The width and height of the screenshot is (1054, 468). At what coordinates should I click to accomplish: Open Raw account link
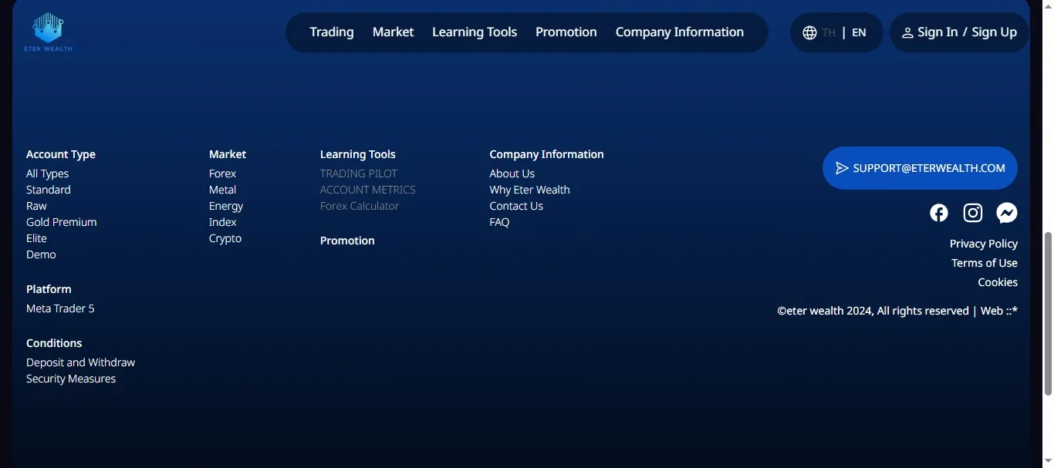36,206
